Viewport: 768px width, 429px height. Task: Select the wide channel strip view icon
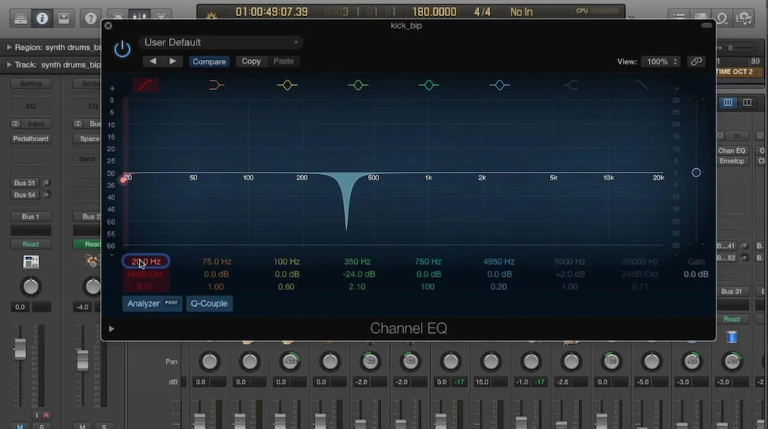click(x=747, y=103)
